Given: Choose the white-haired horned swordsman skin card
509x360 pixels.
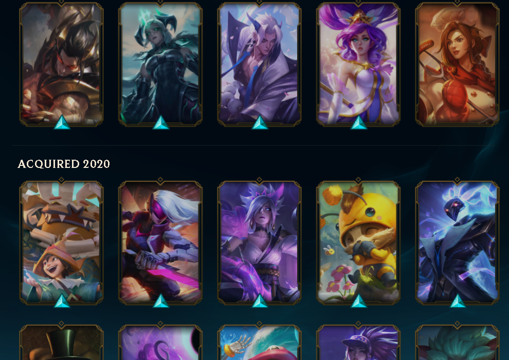Looking at the screenshot, I should click(259, 64).
